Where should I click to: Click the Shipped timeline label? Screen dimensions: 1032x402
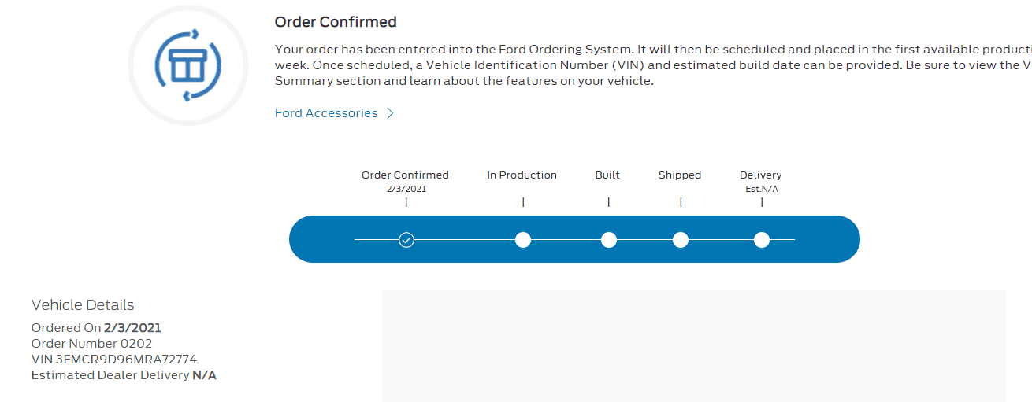click(680, 175)
